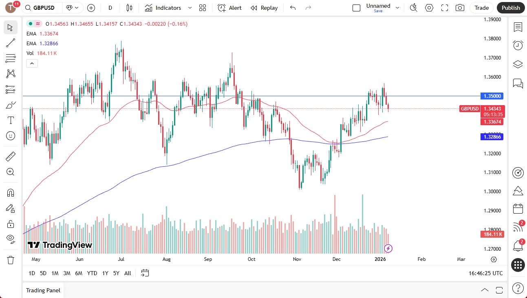
Task: Select the ruler measure tool
Action: 11,156
